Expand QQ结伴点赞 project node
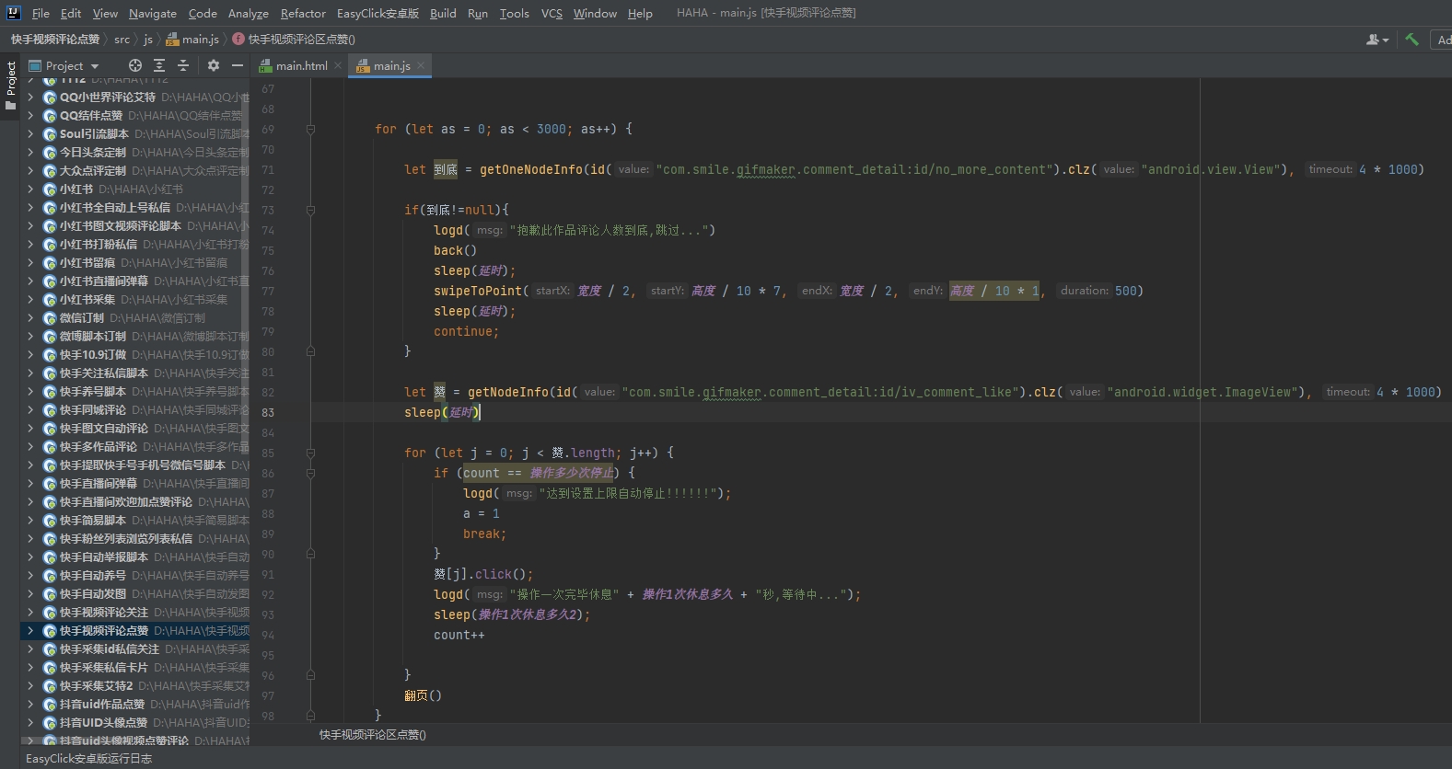The height and width of the screenshot is (769, 1452). 30,115
